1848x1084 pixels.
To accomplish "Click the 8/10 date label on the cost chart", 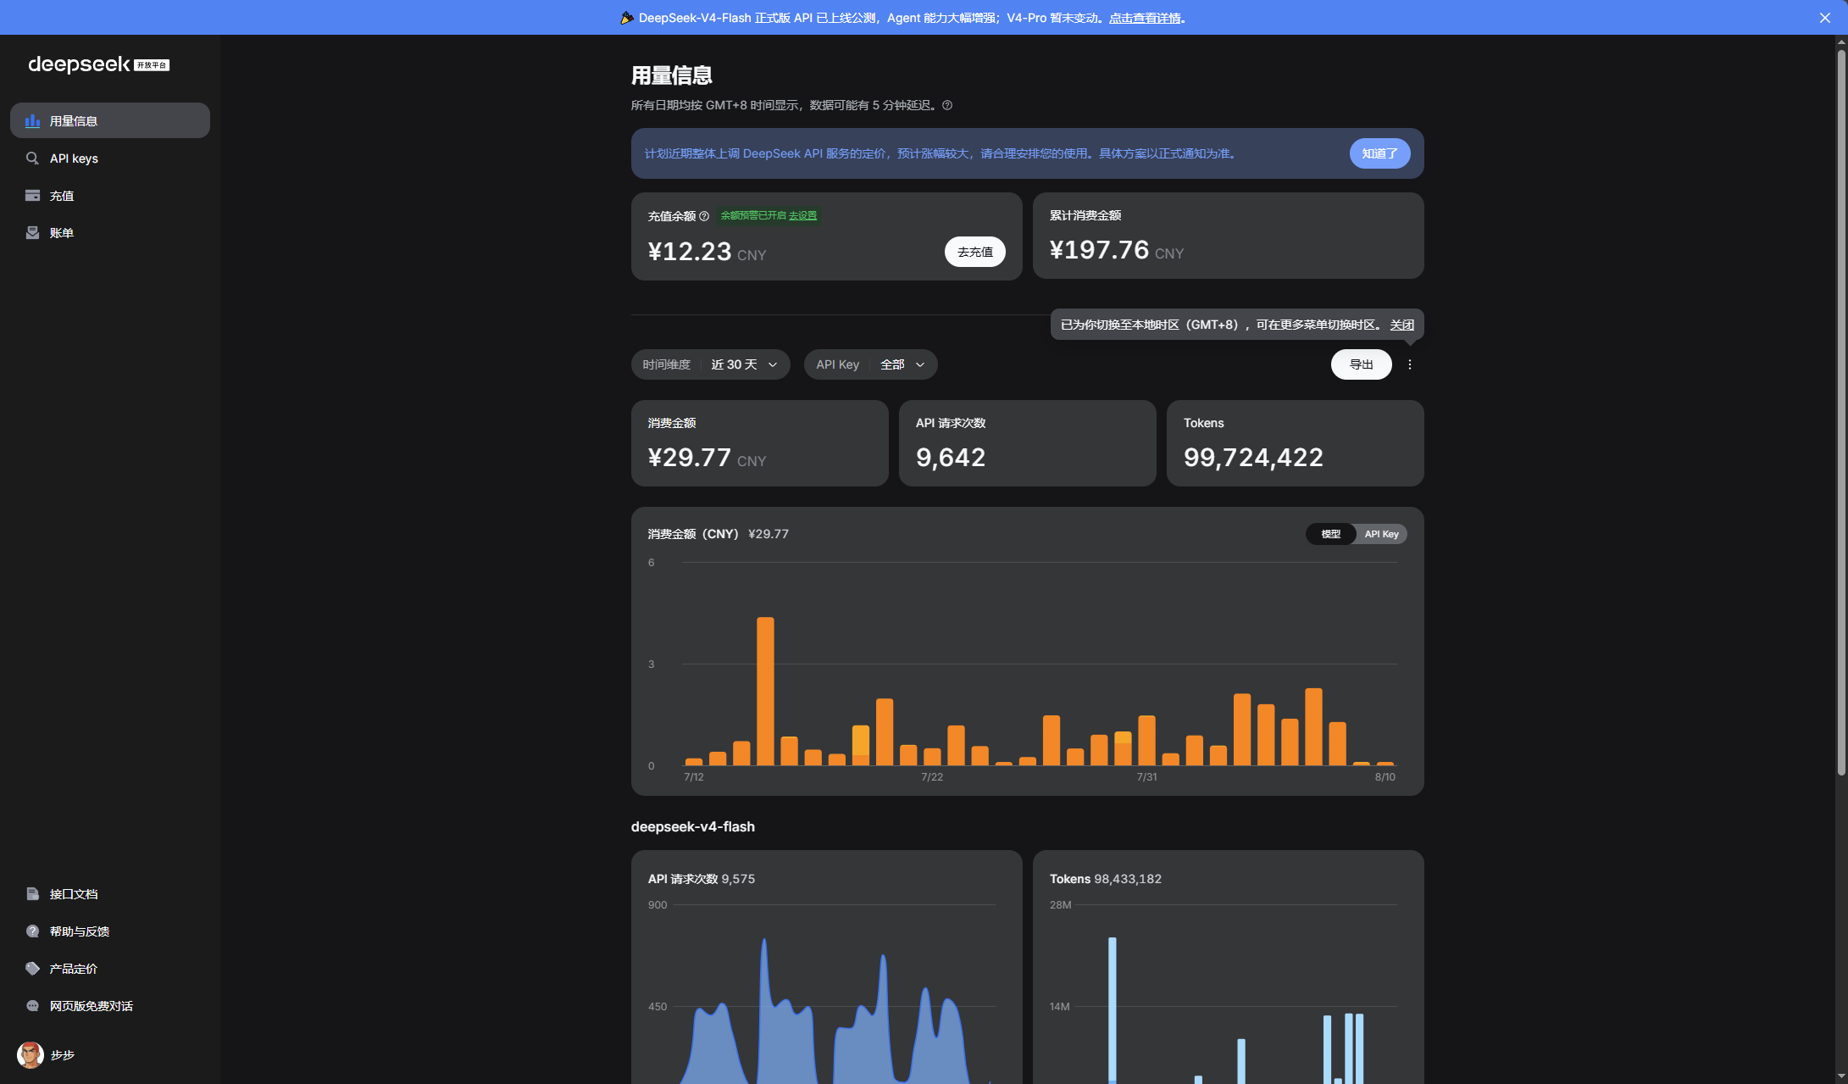I will (1385, 777).
